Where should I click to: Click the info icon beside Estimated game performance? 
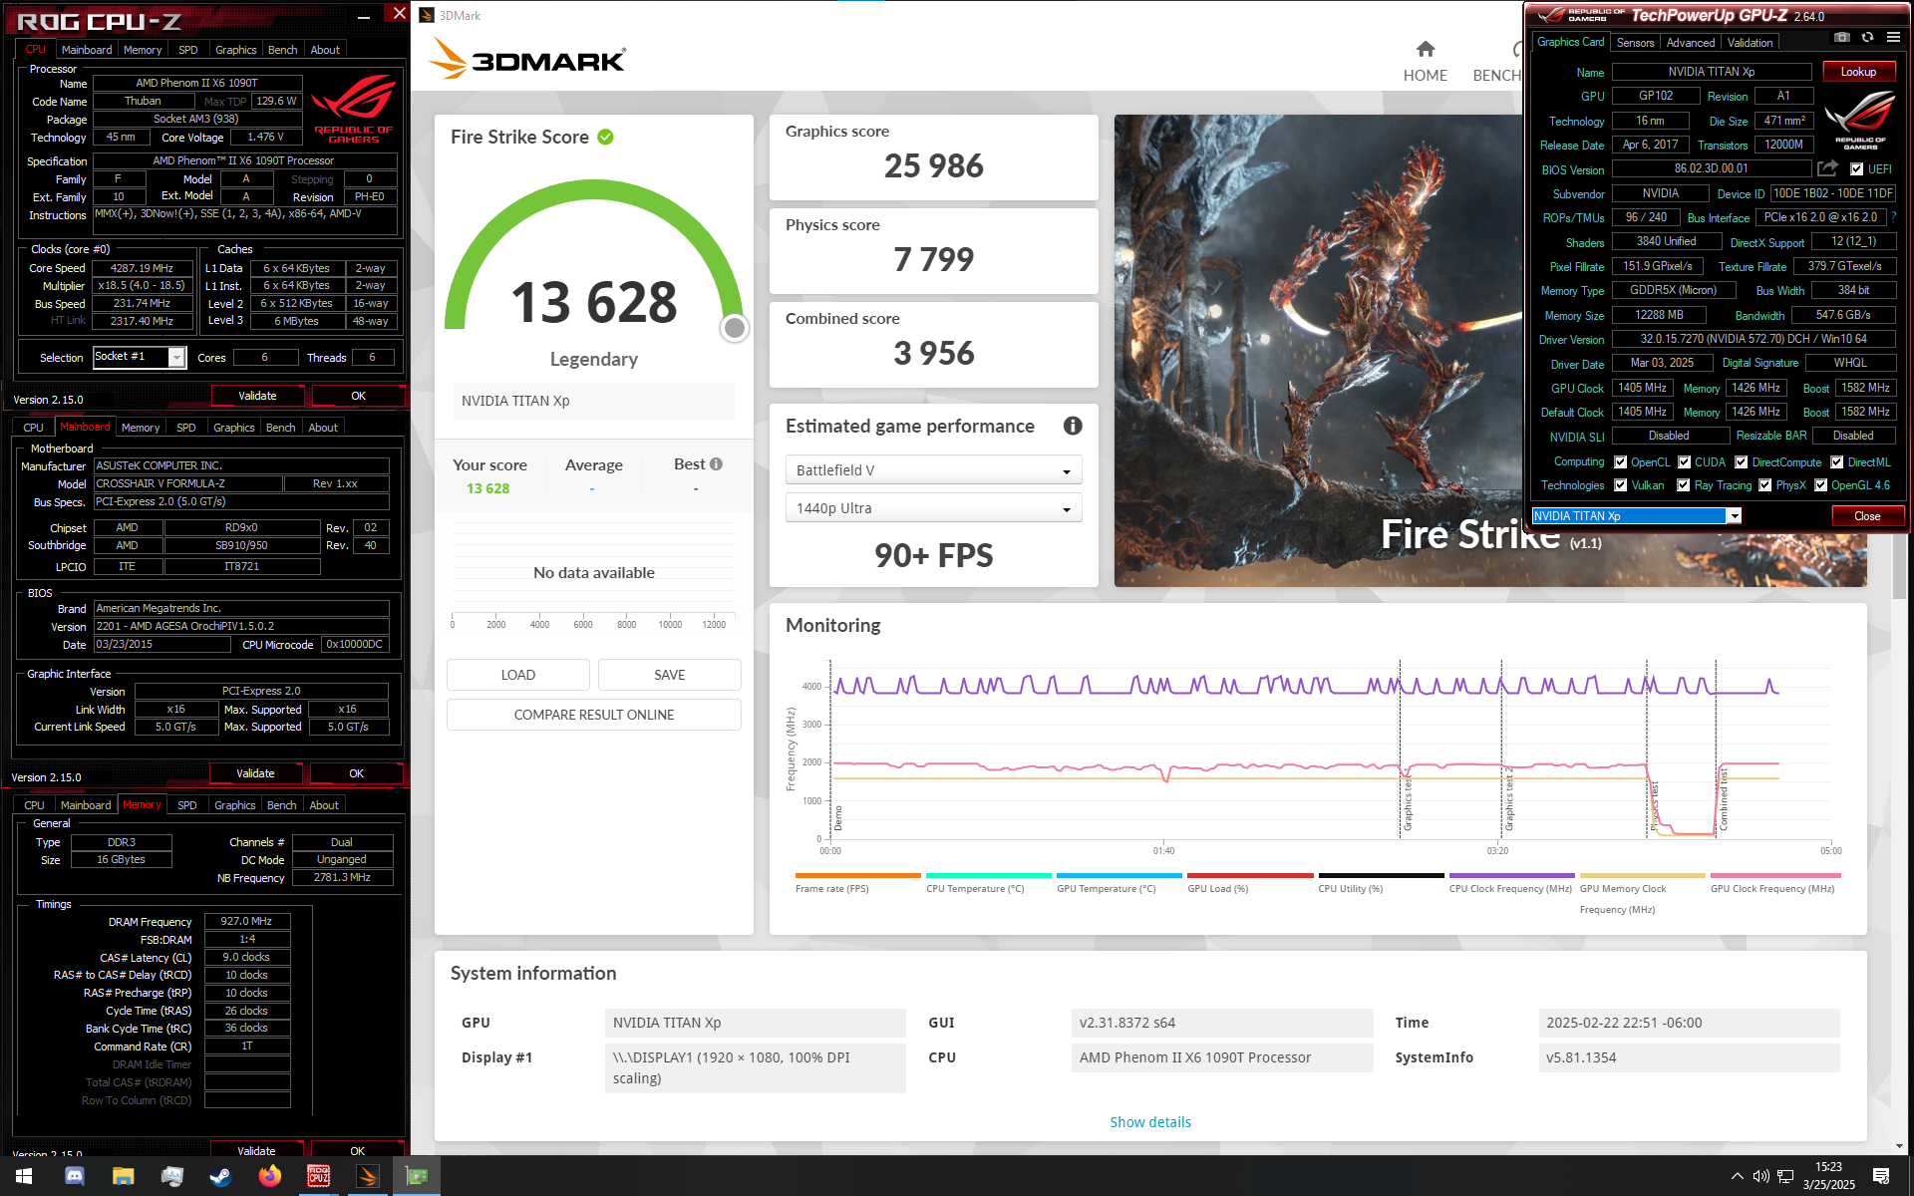pos(1073,426)
